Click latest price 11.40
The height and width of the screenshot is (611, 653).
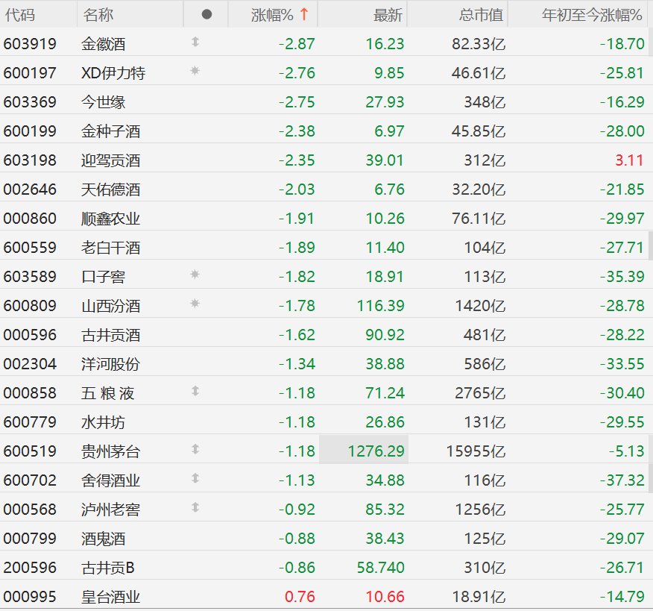[385, 248]
